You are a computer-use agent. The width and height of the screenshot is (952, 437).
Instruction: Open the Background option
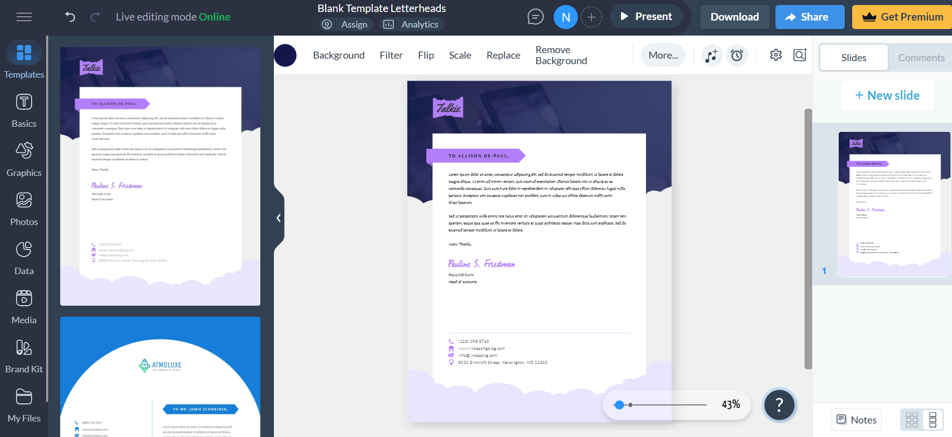click(339, 55)
